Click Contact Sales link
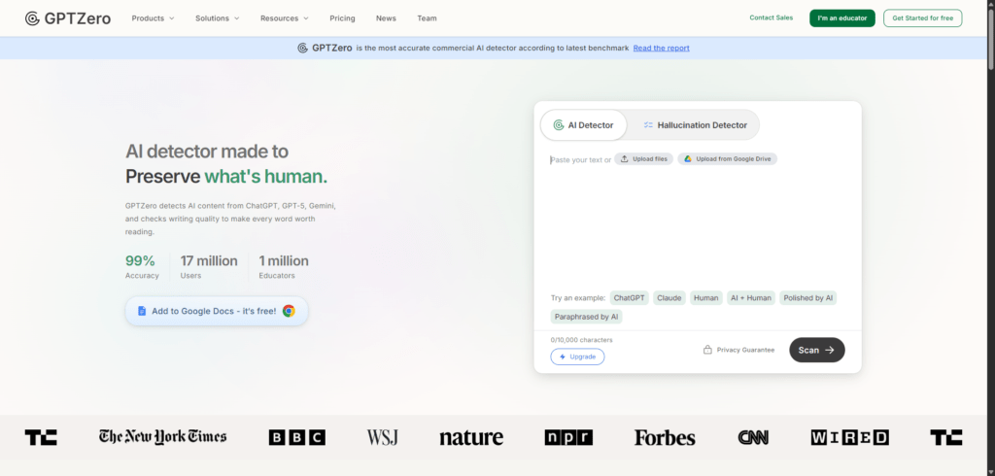This screenshot has height=476, width=995. (x=771, y=17)
